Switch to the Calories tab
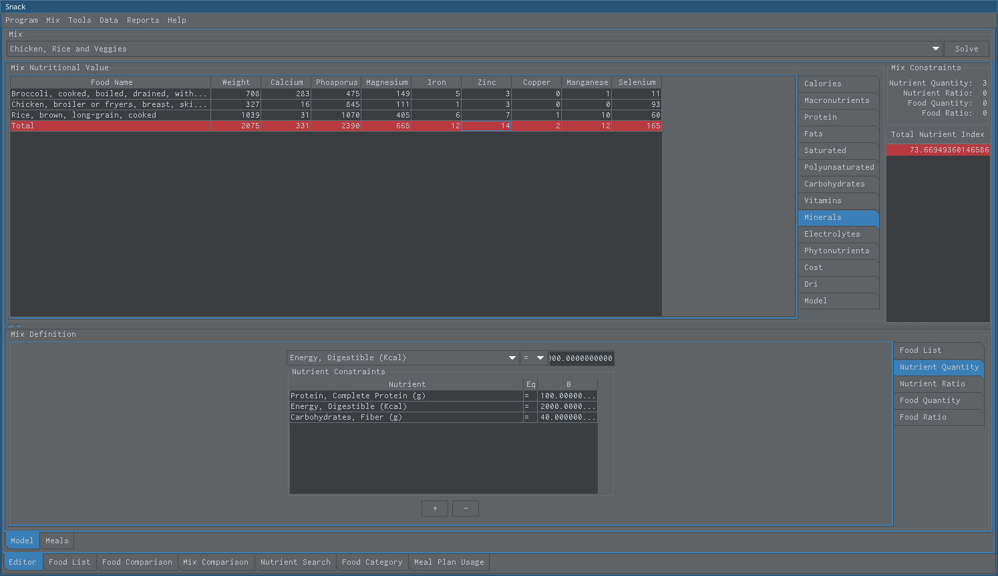Image resolution: width=998 pixels, height=576 pixels. [838, 84]
